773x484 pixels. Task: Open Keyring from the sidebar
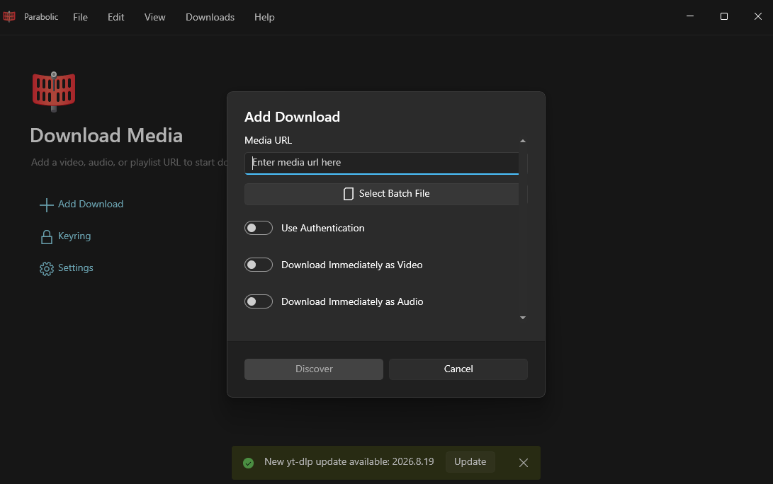(x=66, y=236)
